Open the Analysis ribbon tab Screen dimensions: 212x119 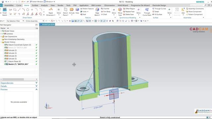click(x=44, y=5)
